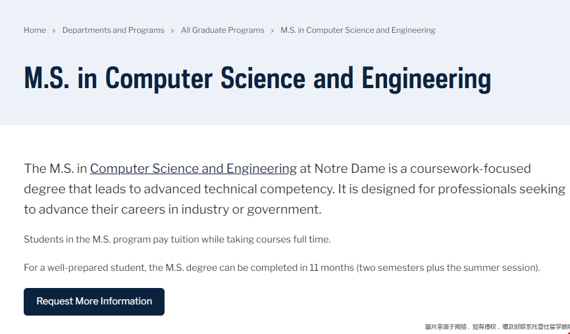Click the Chinese watermark text at bottom

498,327
